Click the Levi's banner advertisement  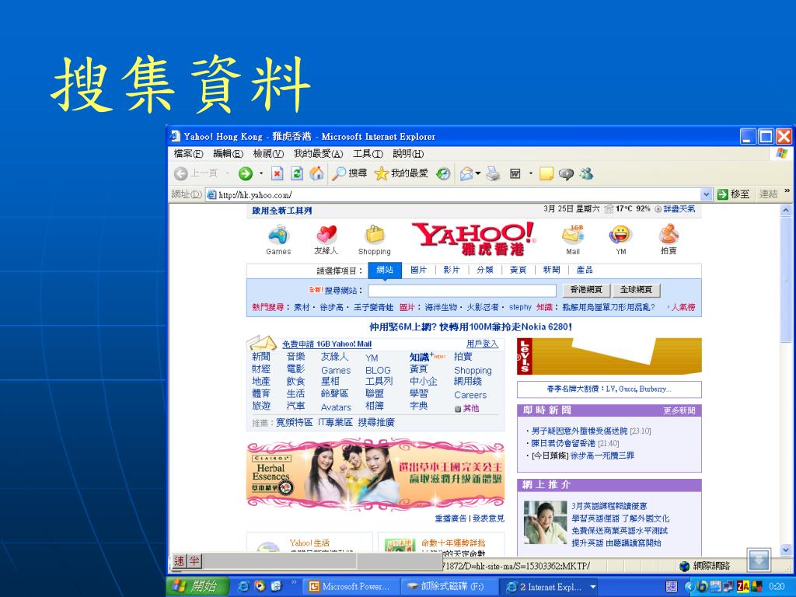[609, 356]
